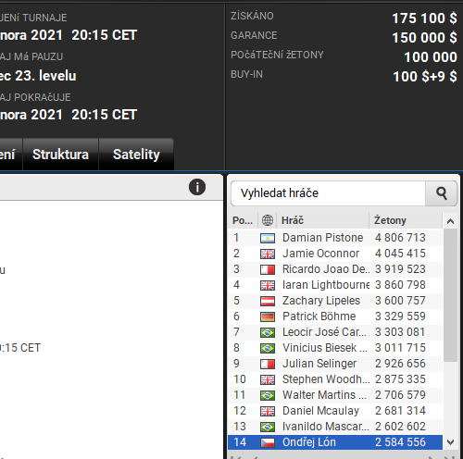Click the German flag beside Patrick Böhme
This screenshot has width=463, height=459.
[x=268, y=316]
